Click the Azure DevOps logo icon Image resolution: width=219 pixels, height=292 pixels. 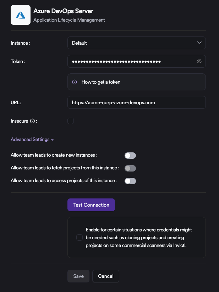[x=21, y=15]
